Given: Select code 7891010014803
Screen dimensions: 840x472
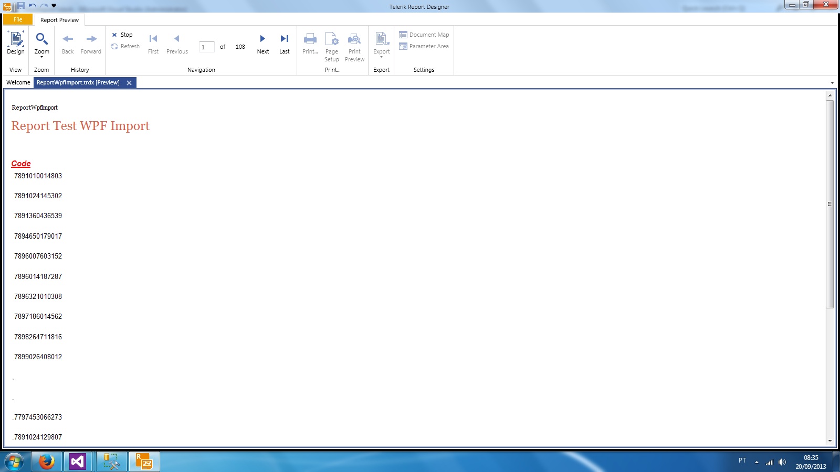Looking at the screenshot, I should pos(38,176).
